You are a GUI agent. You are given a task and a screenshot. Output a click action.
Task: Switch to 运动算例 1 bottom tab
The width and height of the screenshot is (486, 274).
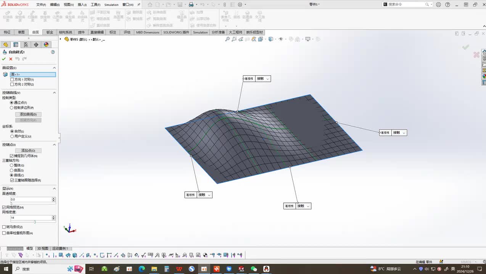60,249
